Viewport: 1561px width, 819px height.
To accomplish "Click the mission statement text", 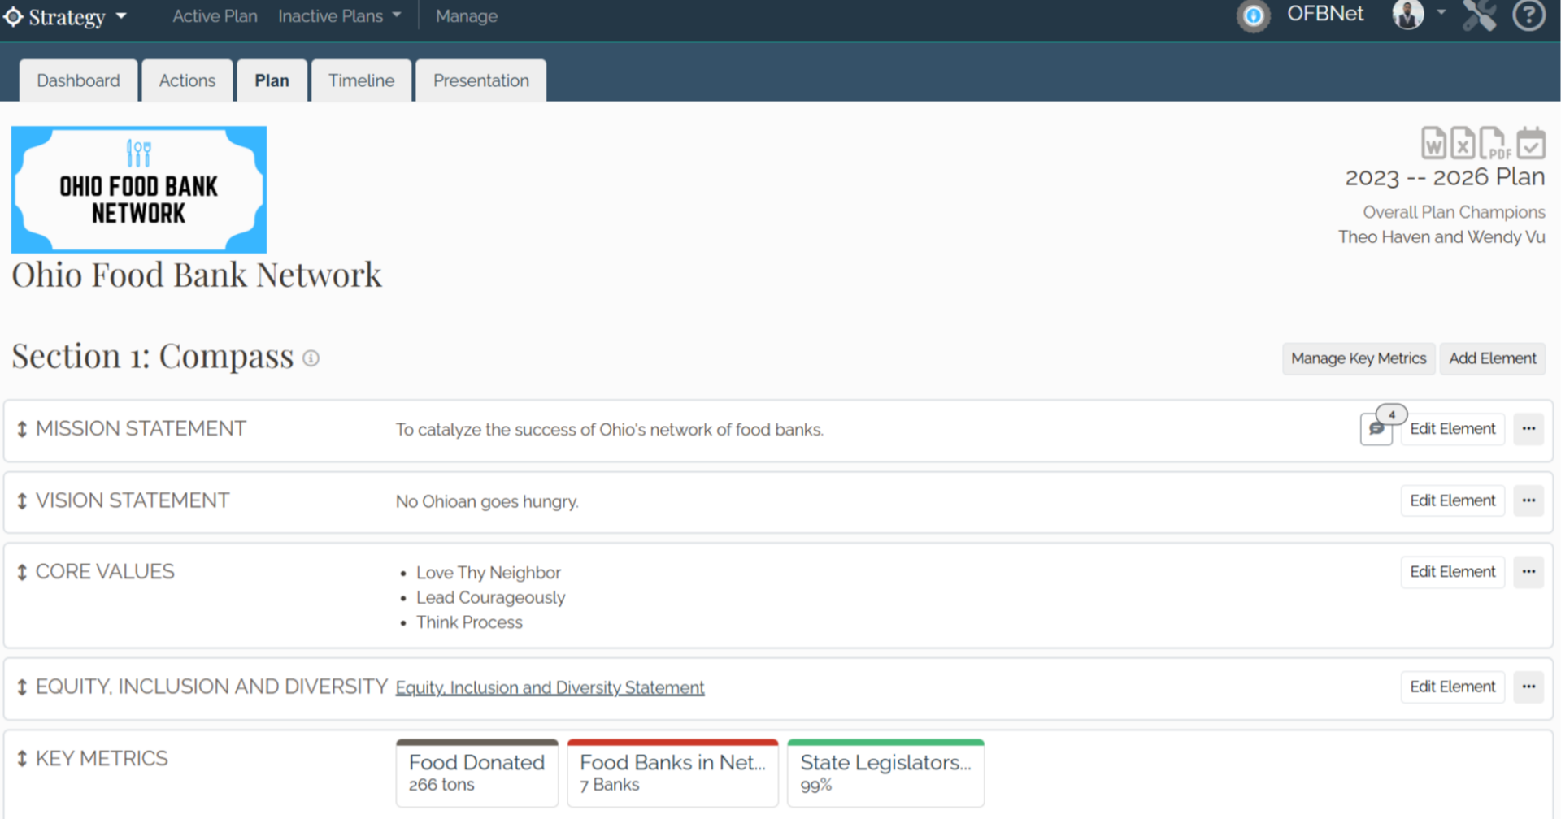I will (609, 430).
